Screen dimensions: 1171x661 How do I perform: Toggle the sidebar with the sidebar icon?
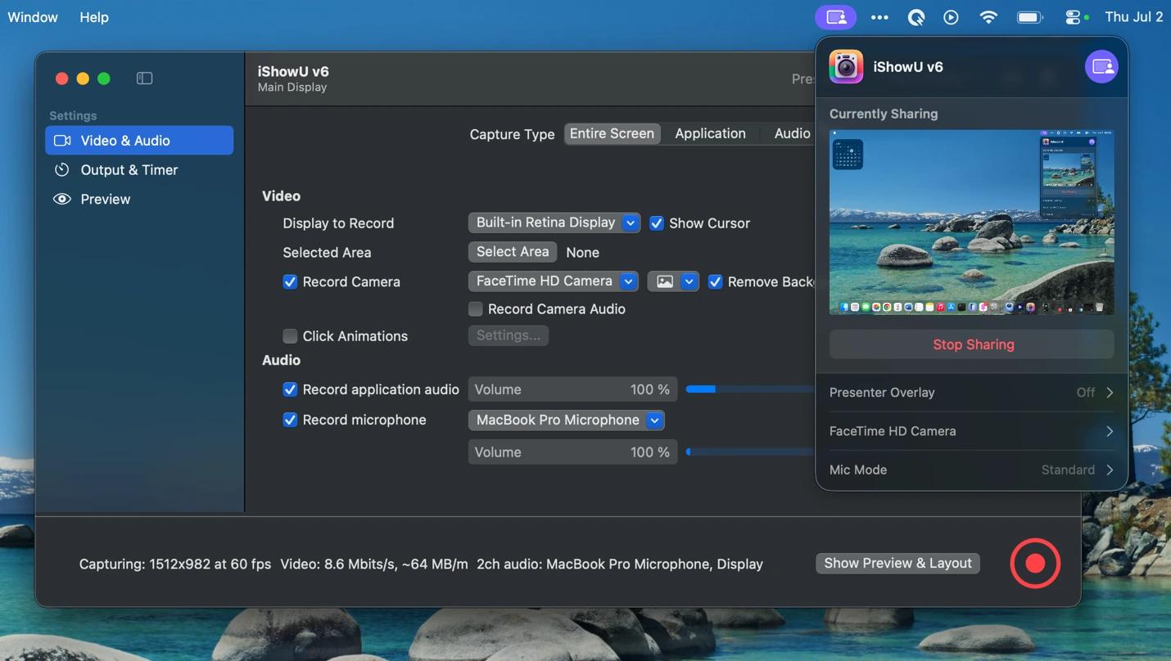(145, 79)
